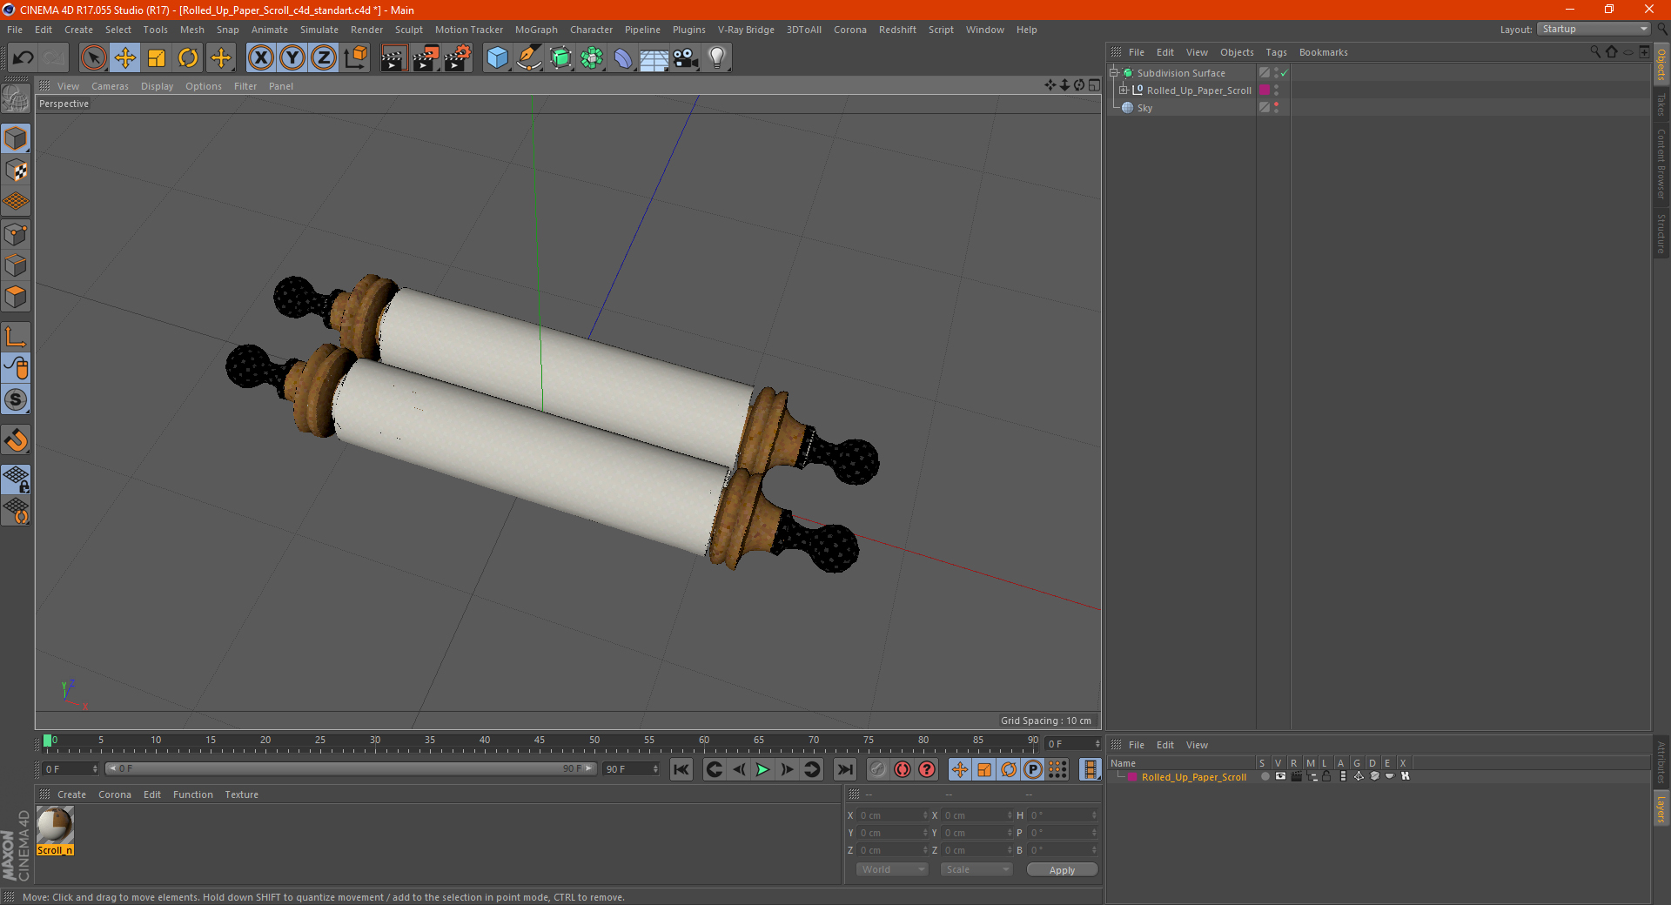This screenshot has width=1671, height=905.
Task: Switch coordinate system icon
Action: pos(355,58)
